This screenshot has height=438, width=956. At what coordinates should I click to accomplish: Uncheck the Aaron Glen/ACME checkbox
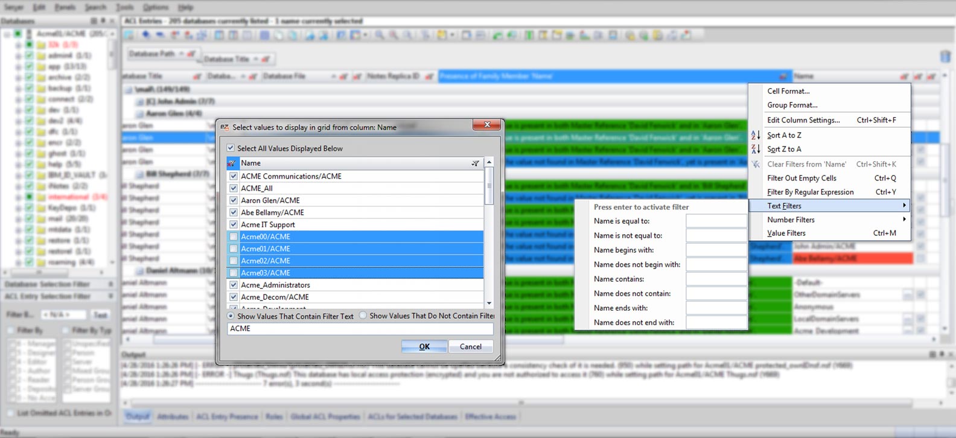(x=234, y=200)
